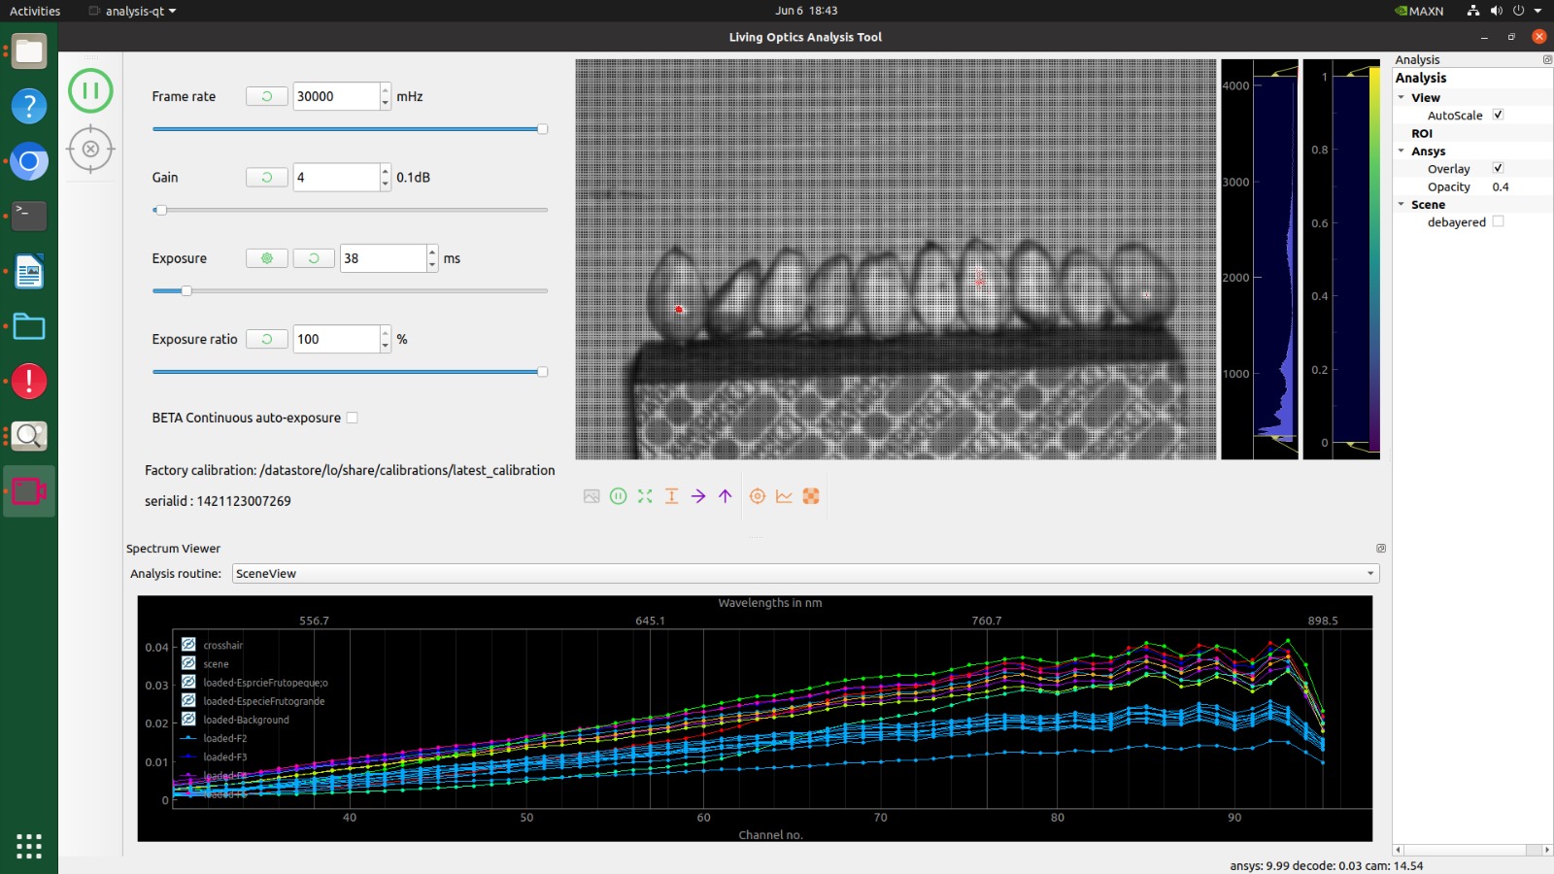This screenshot has height=874, width=1554.
Task: Uncheck the AutoScale option
Action: (x=1499, y=114)
